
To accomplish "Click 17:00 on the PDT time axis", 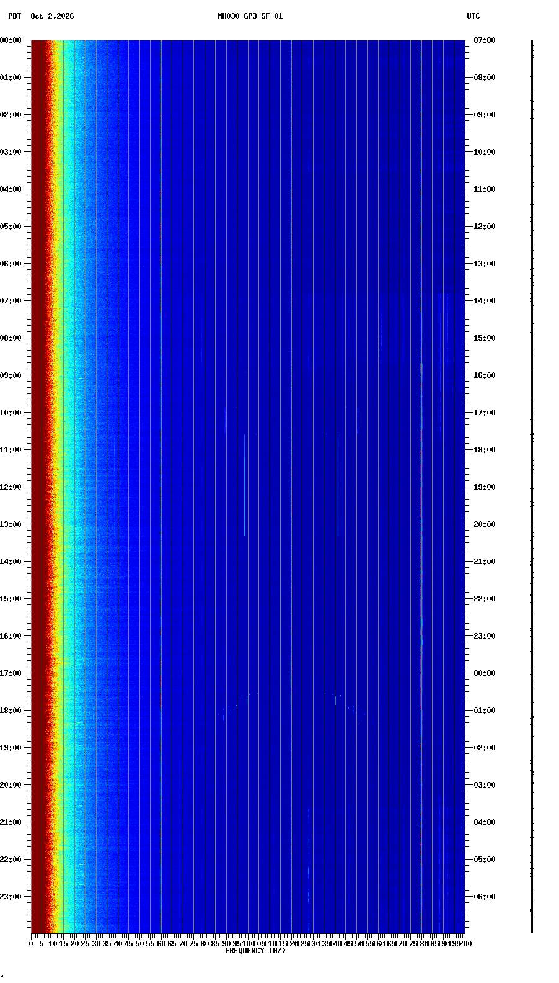I will pyautogui.click(x=11, y=673).
